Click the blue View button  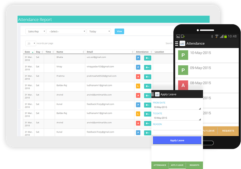119,31
